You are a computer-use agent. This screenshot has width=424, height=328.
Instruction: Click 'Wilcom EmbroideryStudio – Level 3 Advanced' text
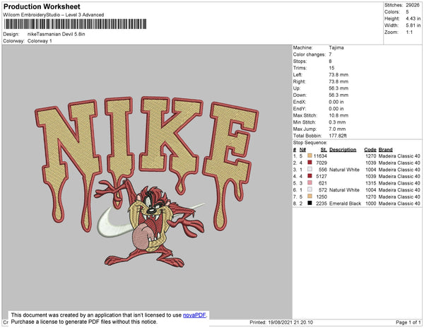[x=54, y=15]
